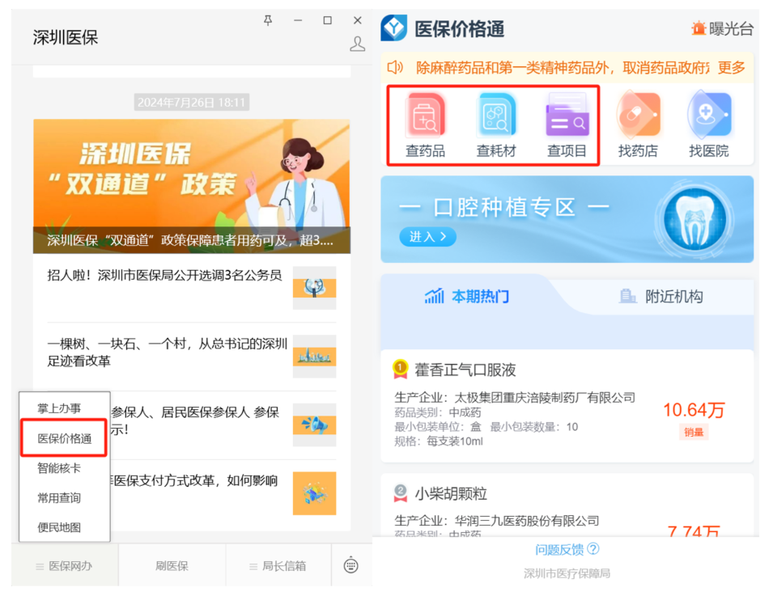Click the 刷医保 bottom button
This screenshot has width=773, height=600.
pyautogui.click(x=172, y=565)
